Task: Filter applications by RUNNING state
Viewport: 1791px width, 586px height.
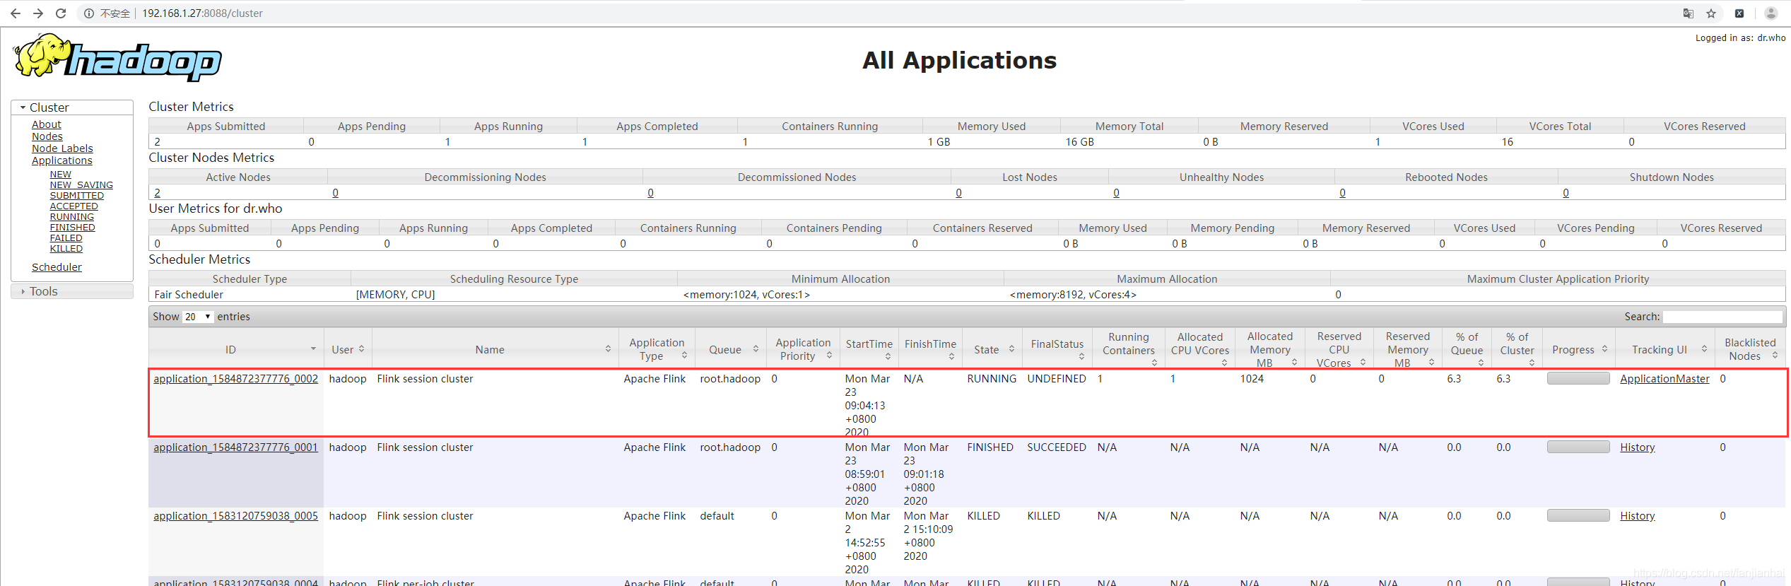Action: click(x=72, y=217)
